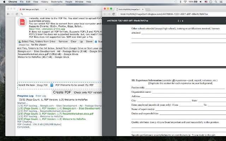Click the page number field showing 3
This screenshot has height=141, width=226.
178,21
